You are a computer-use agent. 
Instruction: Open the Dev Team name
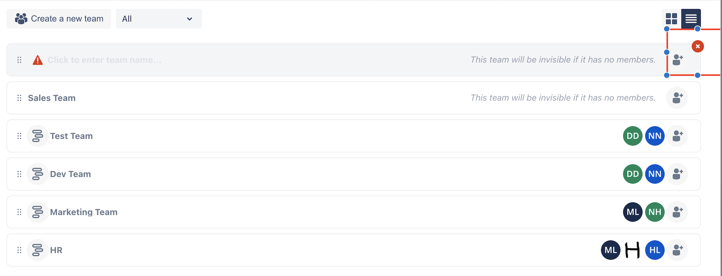click(x=71, y=174)
